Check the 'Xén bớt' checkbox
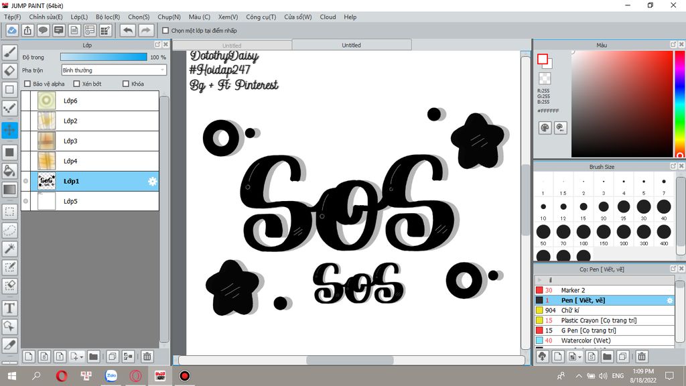 [x=76, y=84]
